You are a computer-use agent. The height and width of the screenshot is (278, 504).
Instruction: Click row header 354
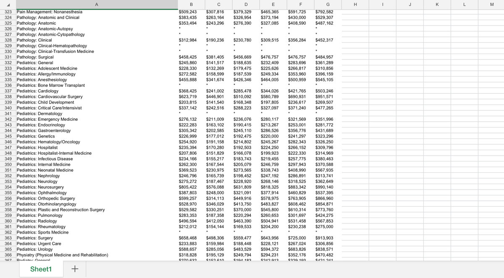pyautogui.click(x=8, y=187)
